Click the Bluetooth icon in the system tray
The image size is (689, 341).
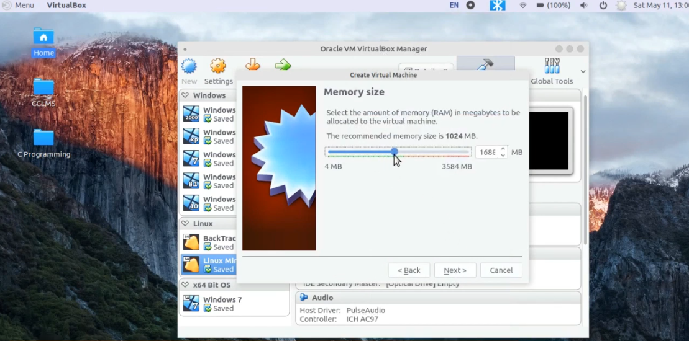point(498,5)
